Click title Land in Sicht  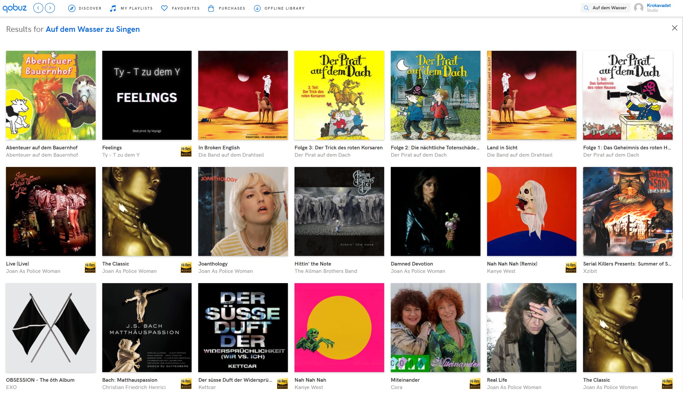[x=502, y=148]
